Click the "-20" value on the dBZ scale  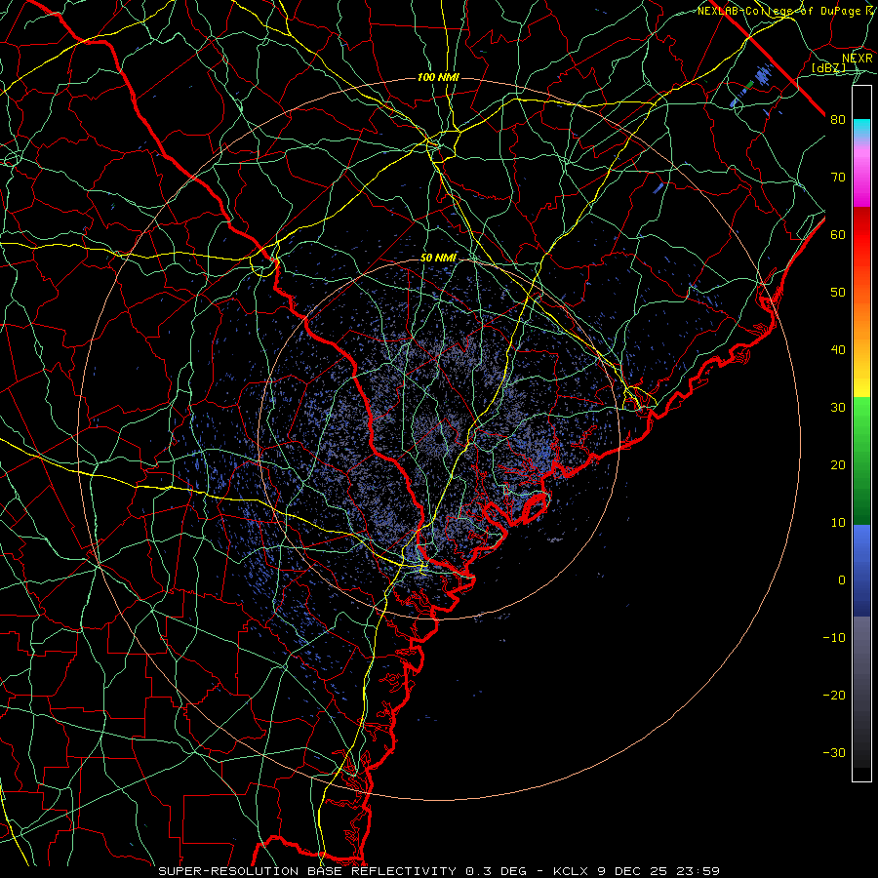834,696
